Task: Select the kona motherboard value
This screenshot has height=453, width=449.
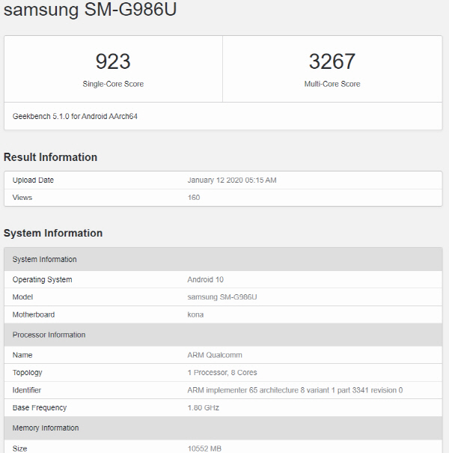Action: [195, 314]
